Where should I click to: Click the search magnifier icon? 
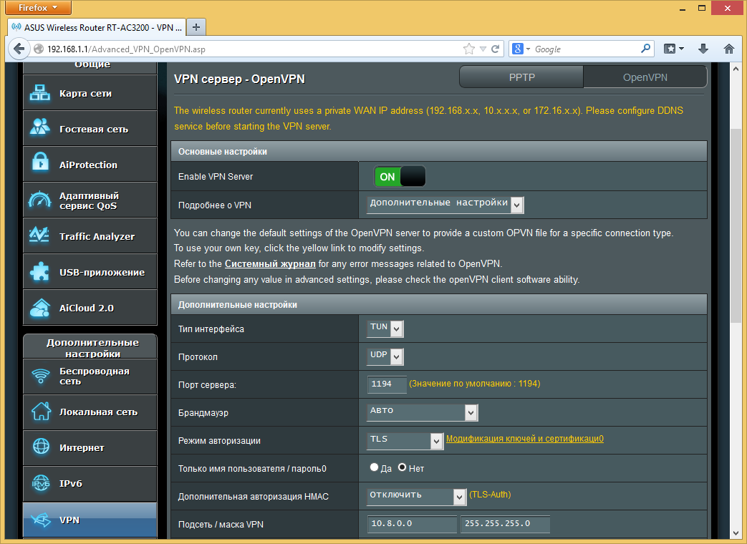click(645, 49)
